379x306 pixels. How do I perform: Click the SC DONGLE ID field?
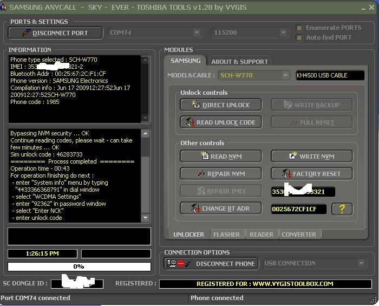(77, 284)
